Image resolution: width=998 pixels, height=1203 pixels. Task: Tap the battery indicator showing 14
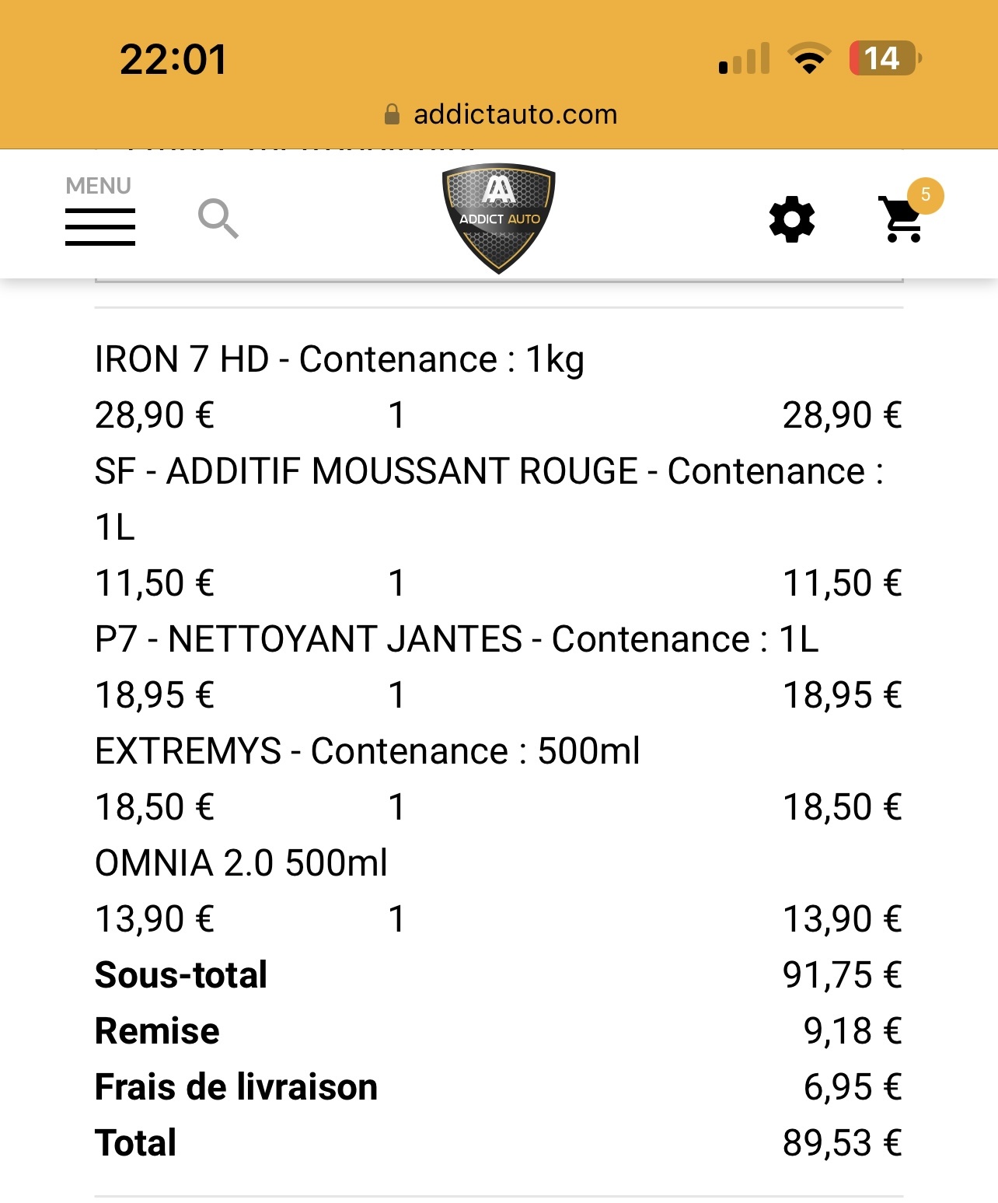tap(885, 58)
